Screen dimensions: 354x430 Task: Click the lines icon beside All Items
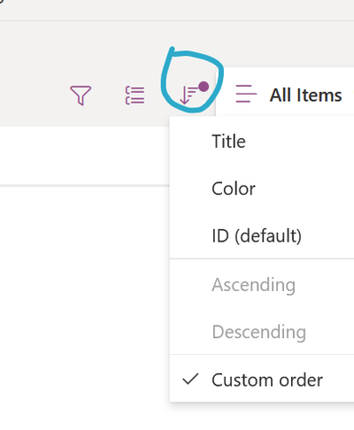[246, 94]
